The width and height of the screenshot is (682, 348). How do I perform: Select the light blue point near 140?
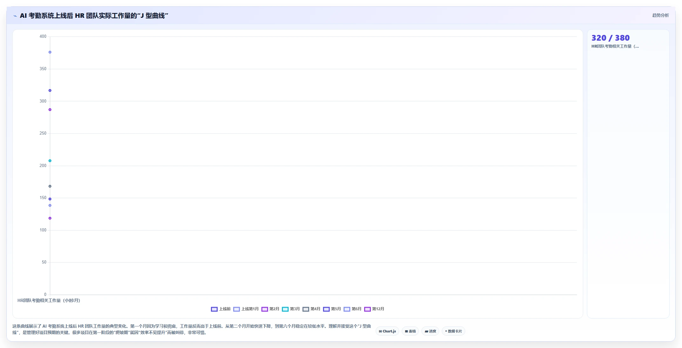pyautogui.click(x=50, y=205)
